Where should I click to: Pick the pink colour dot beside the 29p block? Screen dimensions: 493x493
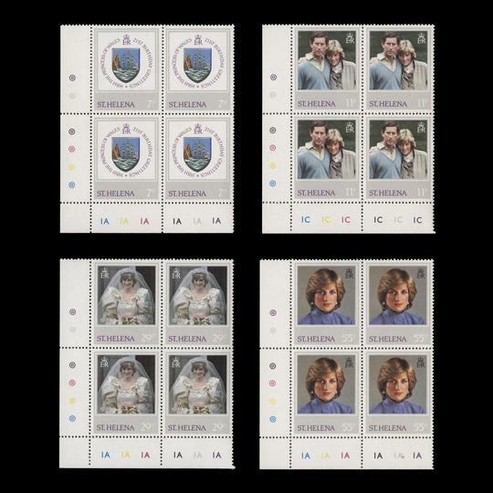72,383
